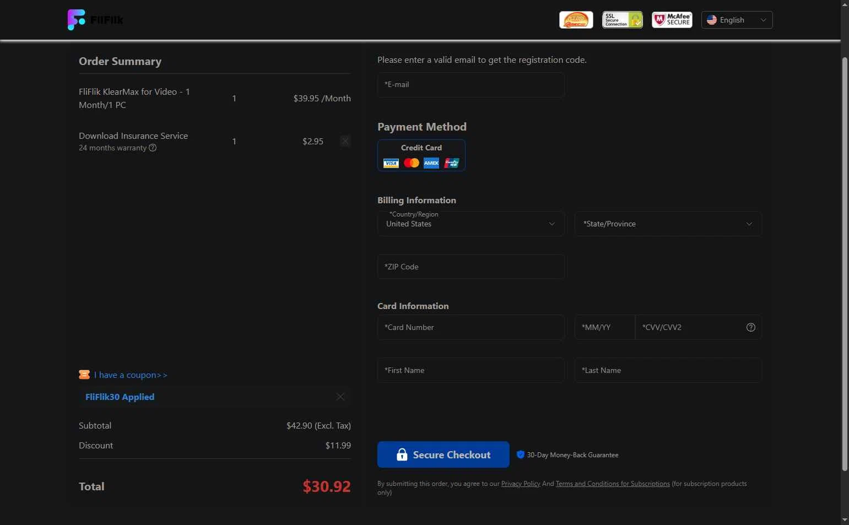Select the Credit Card payment method

(421, 155)
